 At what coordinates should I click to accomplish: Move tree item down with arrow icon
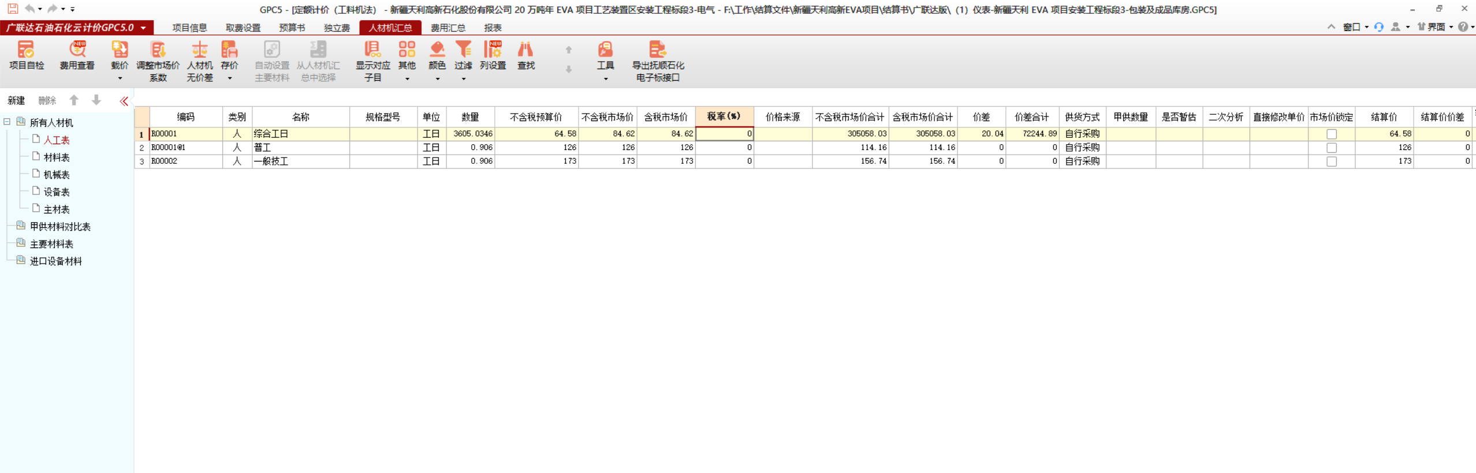click(96, 100)
